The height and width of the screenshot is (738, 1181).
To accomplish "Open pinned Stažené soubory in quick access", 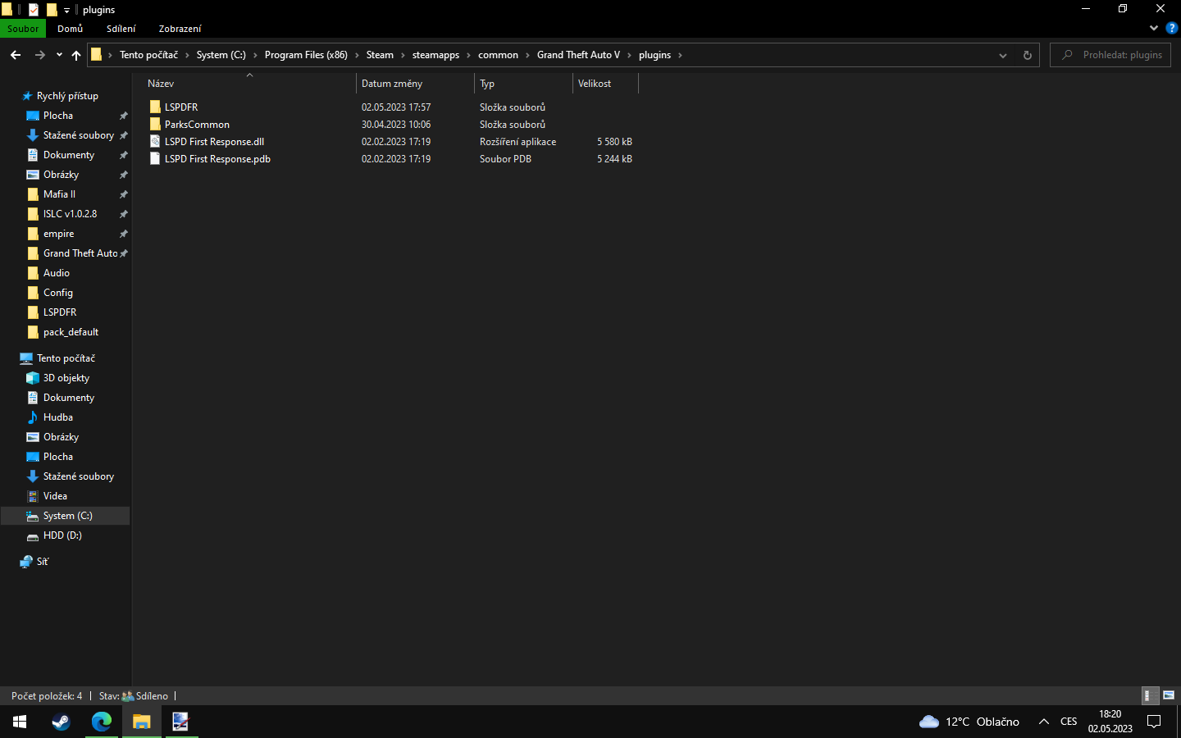I will (79, 135).
